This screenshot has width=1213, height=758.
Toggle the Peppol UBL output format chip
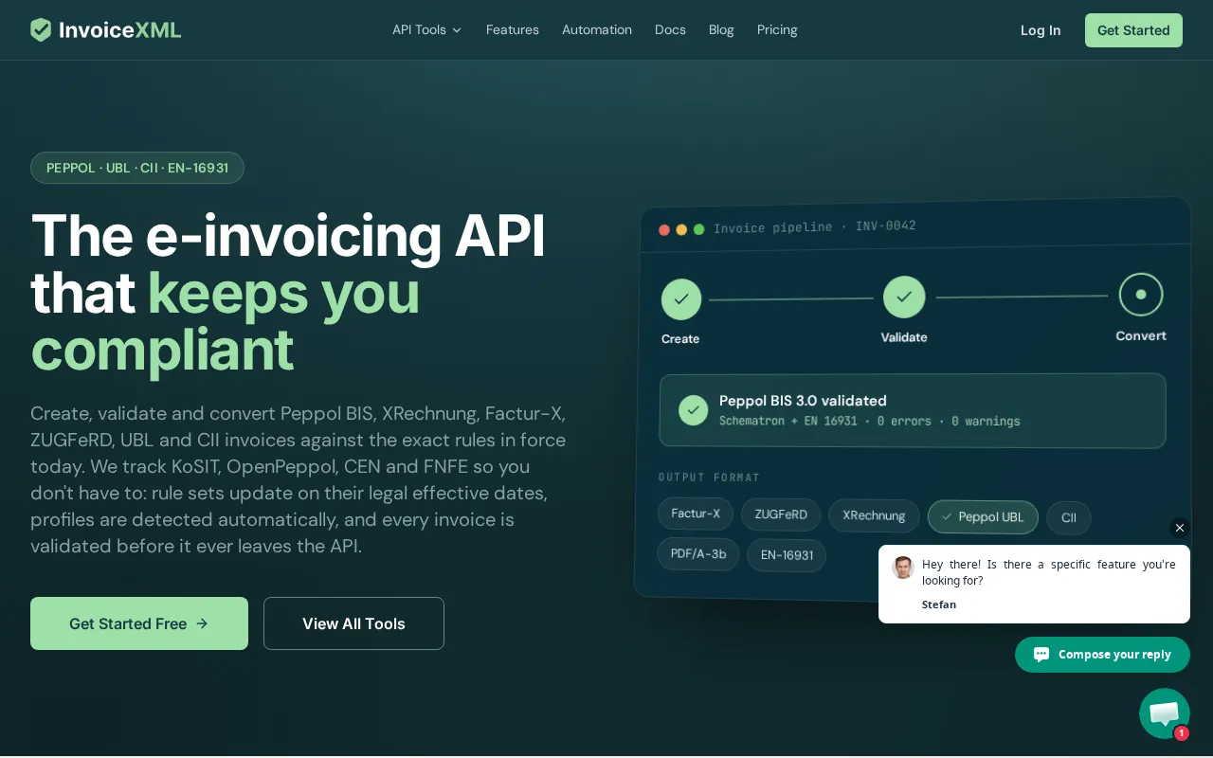pos(983,517)
